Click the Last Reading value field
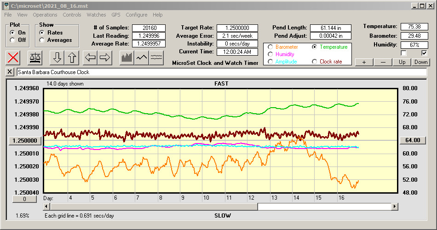The width and height of the screenshot is (437, 230). click(x=149, y=36)
